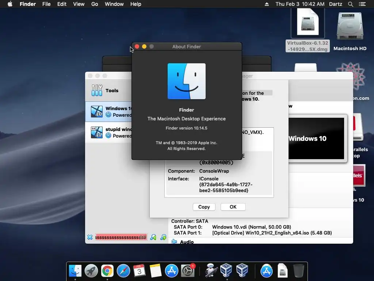
Task: Find next match in VirtualBox search
Action: pyautogui.click(x=163, y=237)
